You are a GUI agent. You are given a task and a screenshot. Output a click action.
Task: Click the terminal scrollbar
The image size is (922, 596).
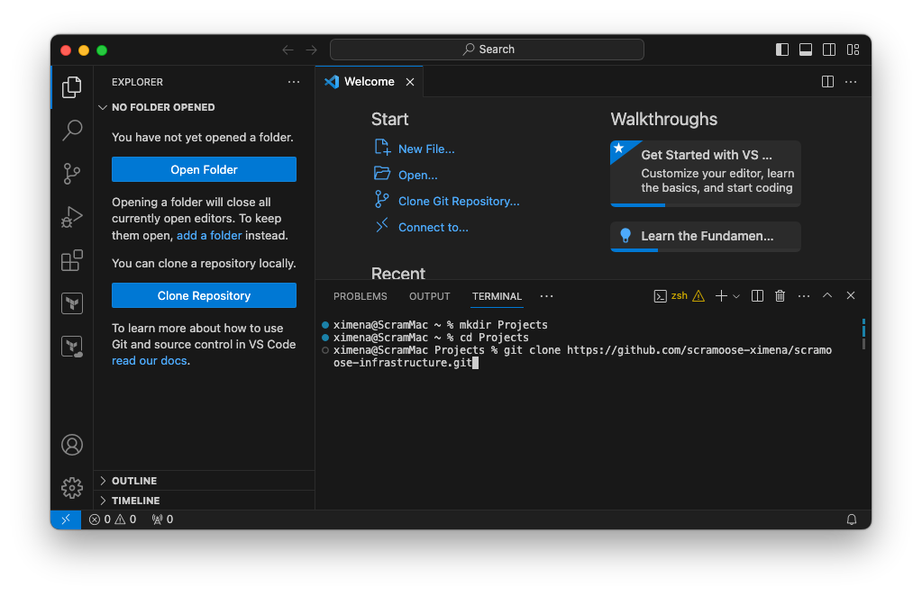pos(863,333)
